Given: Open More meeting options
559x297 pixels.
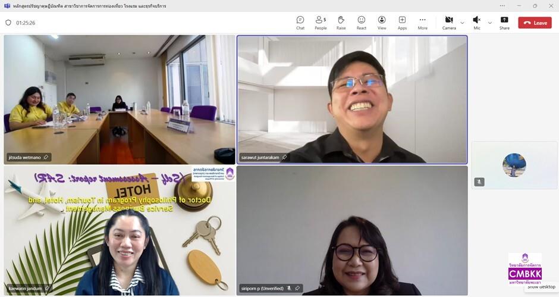Looking at the screenshot, I should click(422, 23).
